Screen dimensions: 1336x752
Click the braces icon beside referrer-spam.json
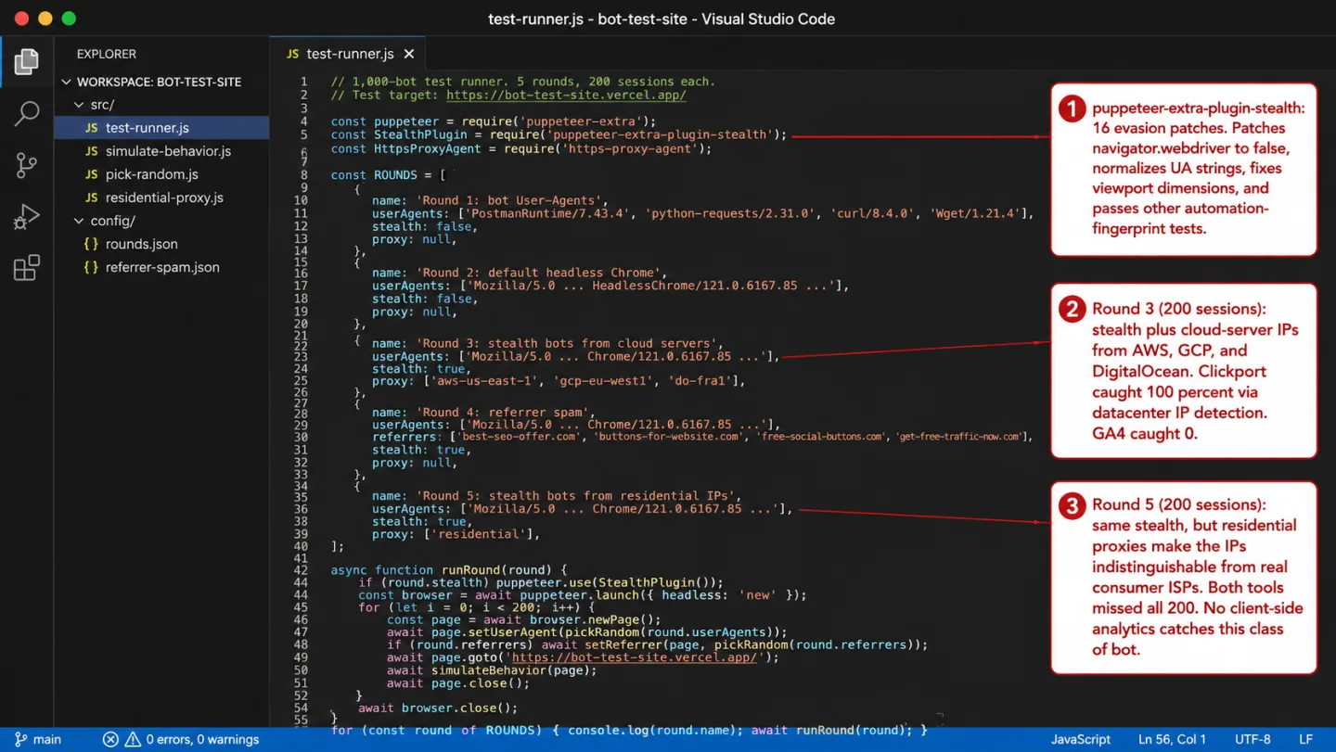[91, 267]
